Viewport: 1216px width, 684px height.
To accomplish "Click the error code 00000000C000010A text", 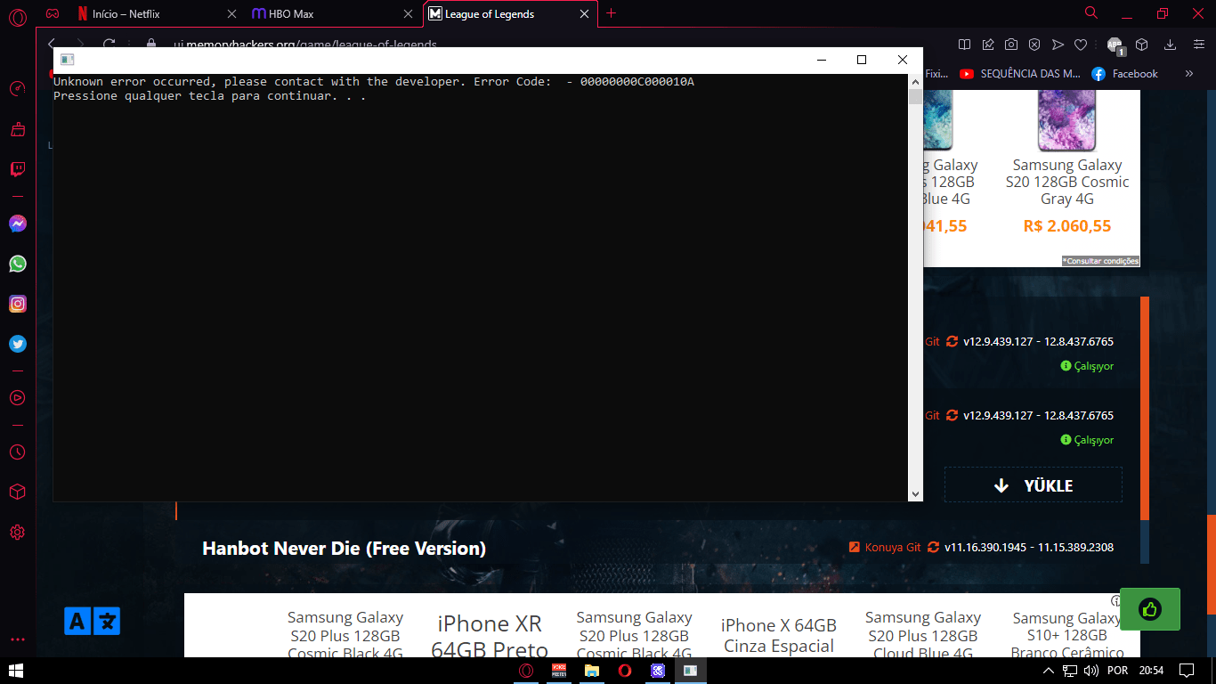I will coord(637,82).
